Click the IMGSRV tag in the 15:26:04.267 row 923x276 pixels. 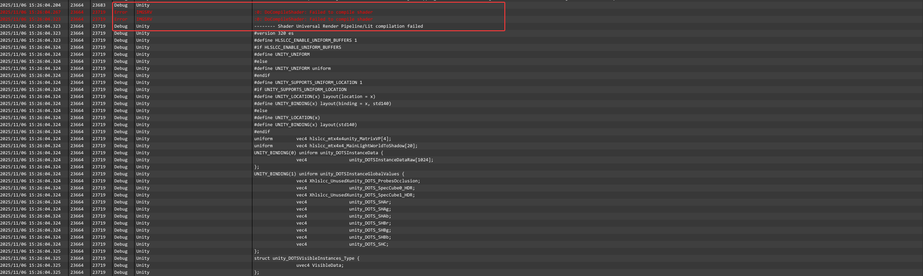(x=144, y=12)
